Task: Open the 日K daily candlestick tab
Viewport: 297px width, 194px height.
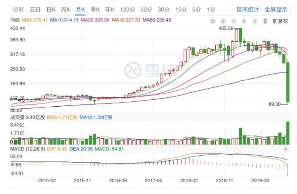Action: pyautogui.click(x=51, y=9)
